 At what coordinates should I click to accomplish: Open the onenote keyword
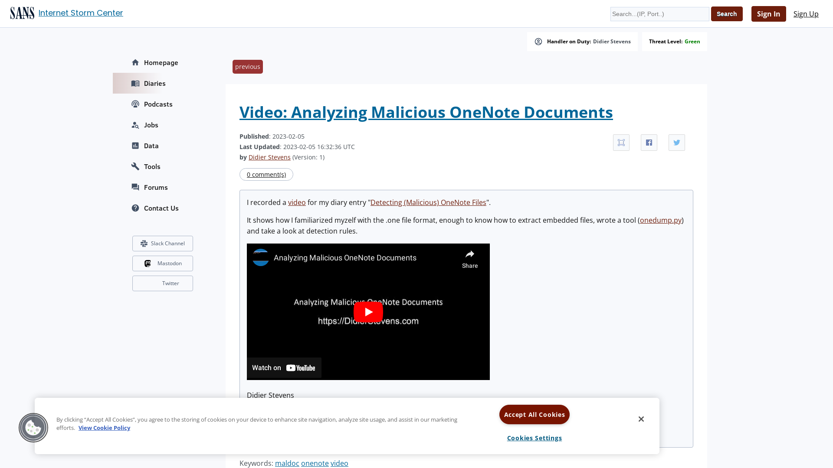click(x=315, y=463)
